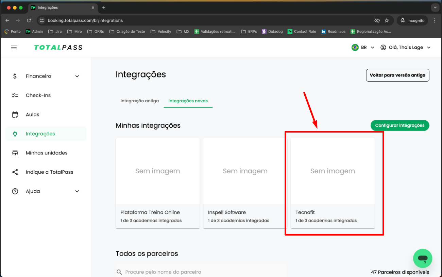Click the browser forward arrow
Image resolution: width=442 pixels, height=277 pixels.
(x=18, y=20)
